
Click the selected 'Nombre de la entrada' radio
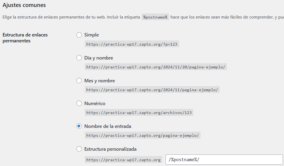79,126
